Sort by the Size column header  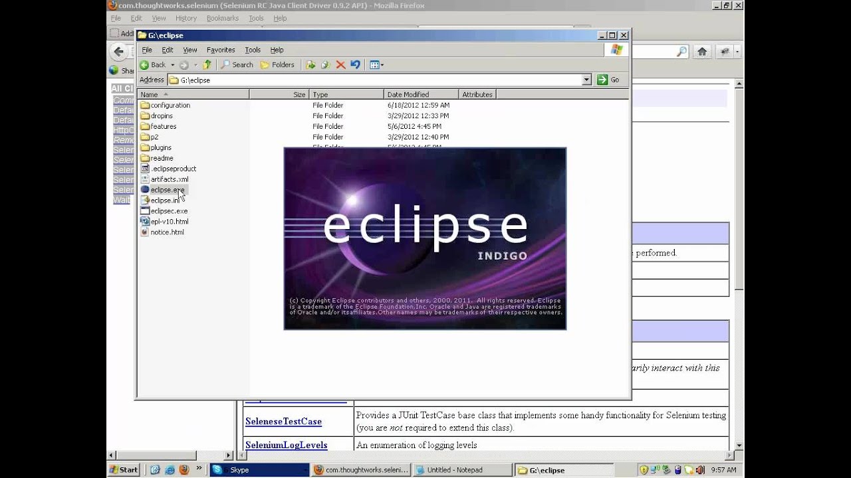(x=279, y=94)
